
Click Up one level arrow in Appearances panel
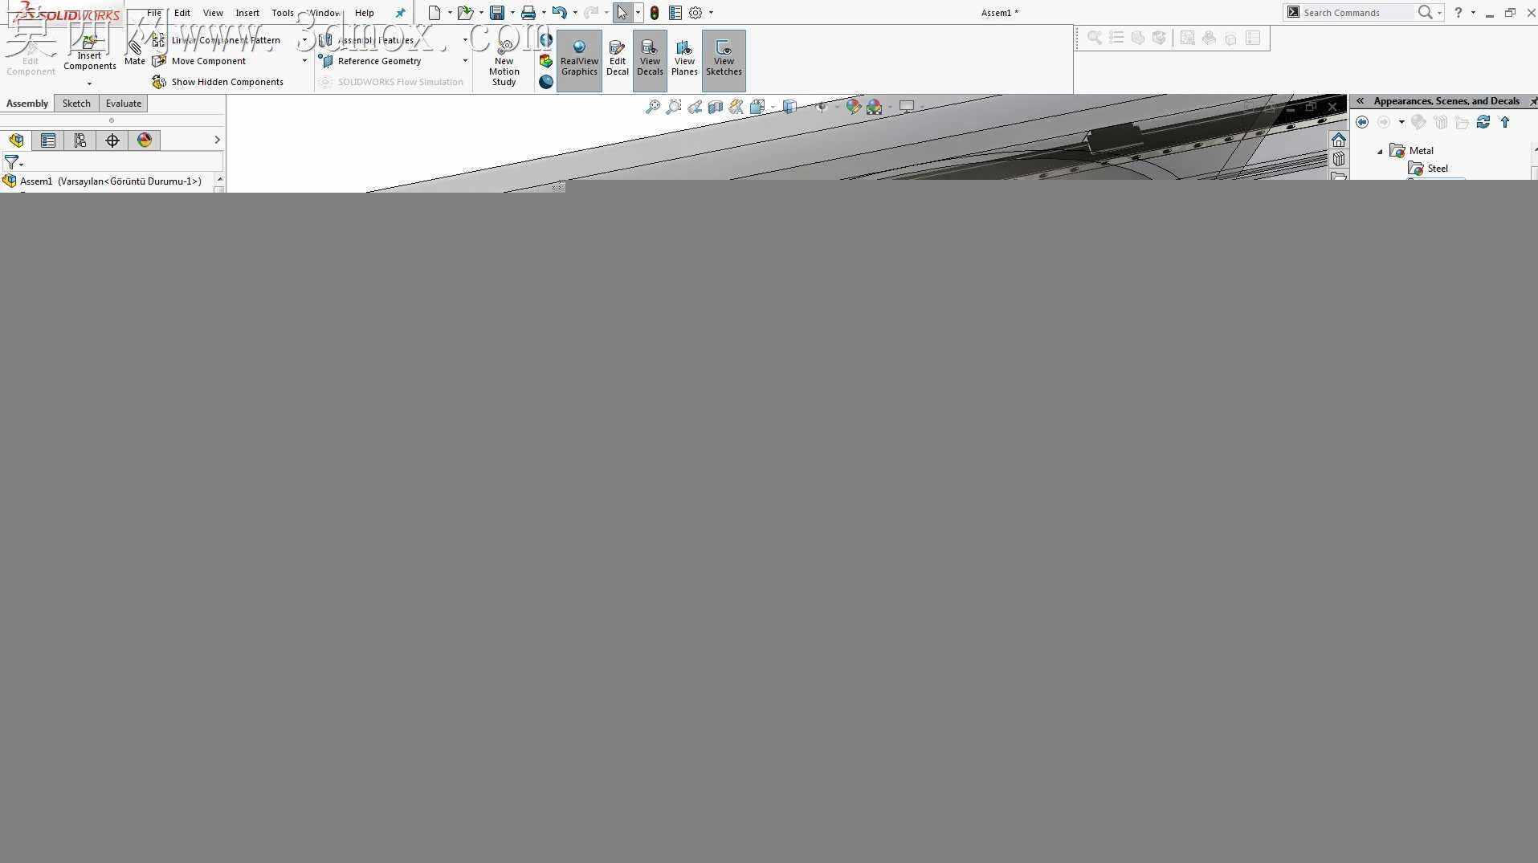pos(1505,122)
